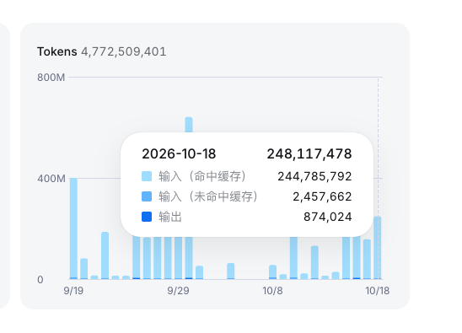462x333 pixels.
Task: Click the value 244,785,792
Action: coord(314,176)
